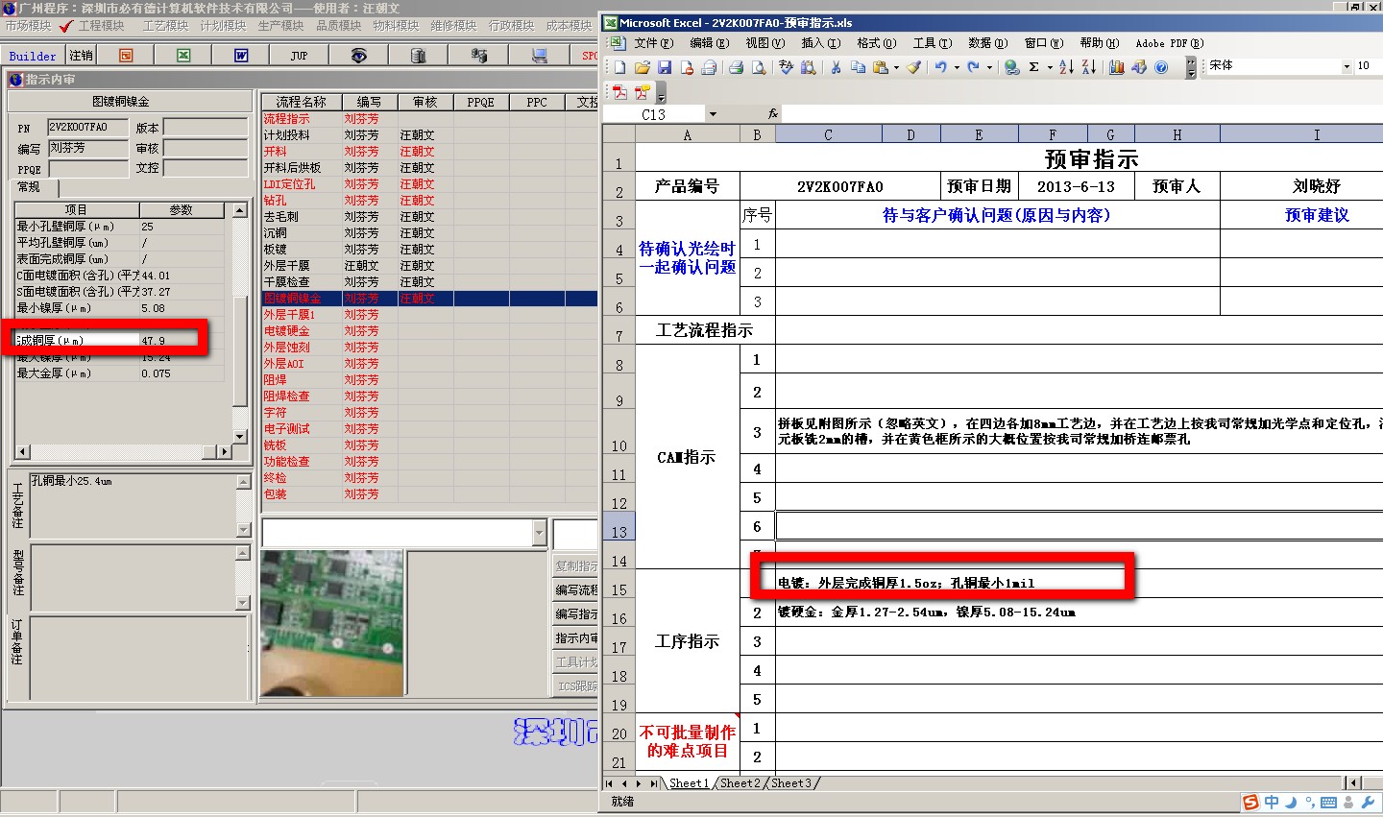Click the 指示内审 side button
Screen dimensions: 1383x817
point(576,638)
